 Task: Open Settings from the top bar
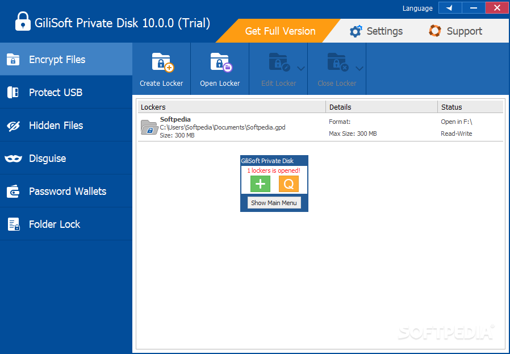click(x=376, y=31)
